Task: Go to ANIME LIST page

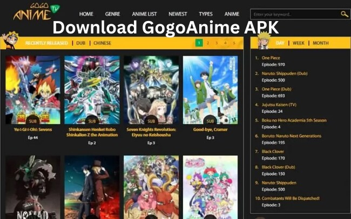Action: tap(144, 14)
